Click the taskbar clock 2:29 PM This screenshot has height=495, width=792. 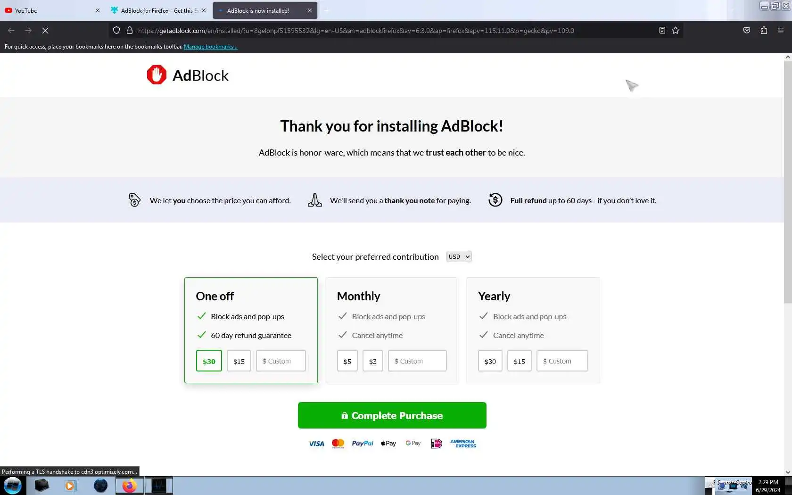(x=768, y=482)
